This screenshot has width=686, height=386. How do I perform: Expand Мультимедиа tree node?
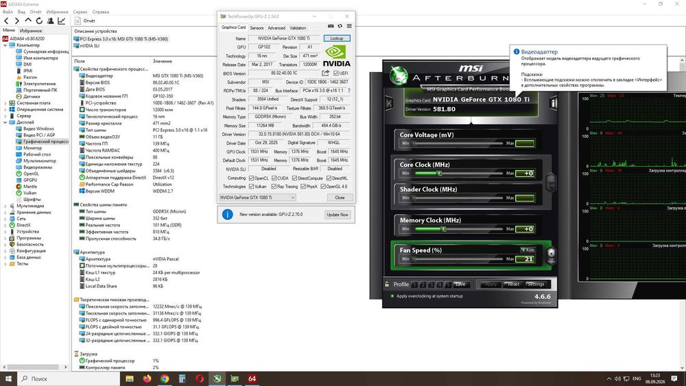(x=5, y=206)
